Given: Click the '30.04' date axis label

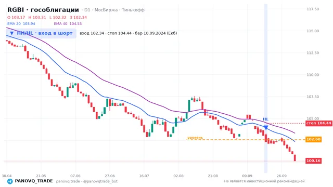Looking at the screenshot, I should [x=7, y=176].
